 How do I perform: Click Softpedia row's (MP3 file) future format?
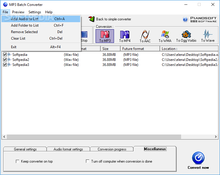(131, 55)
